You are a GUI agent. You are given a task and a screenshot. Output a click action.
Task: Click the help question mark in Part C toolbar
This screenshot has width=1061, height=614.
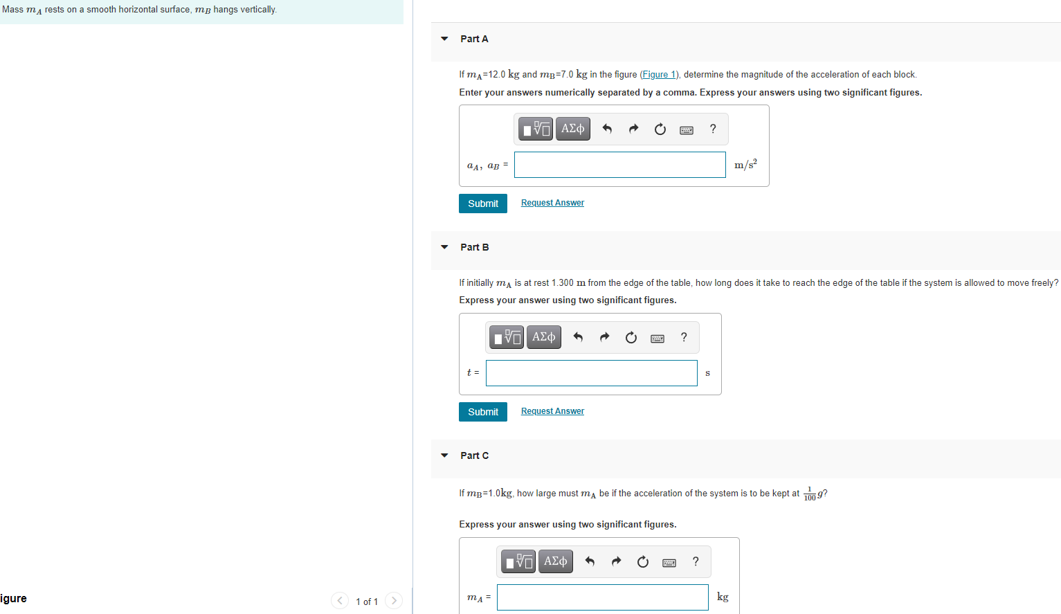[695, 562]
